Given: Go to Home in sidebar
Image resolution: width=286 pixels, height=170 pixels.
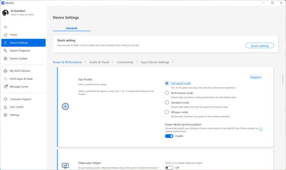Looking at the screenshot, I should (23, 35).
